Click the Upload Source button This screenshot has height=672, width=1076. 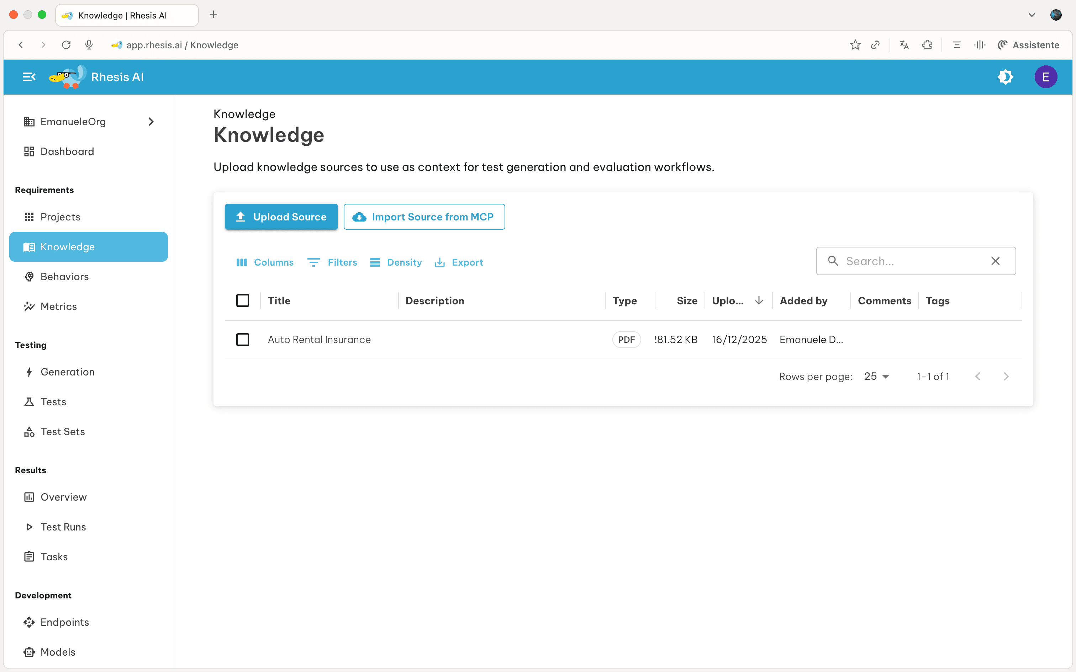(x=281, y=217)
